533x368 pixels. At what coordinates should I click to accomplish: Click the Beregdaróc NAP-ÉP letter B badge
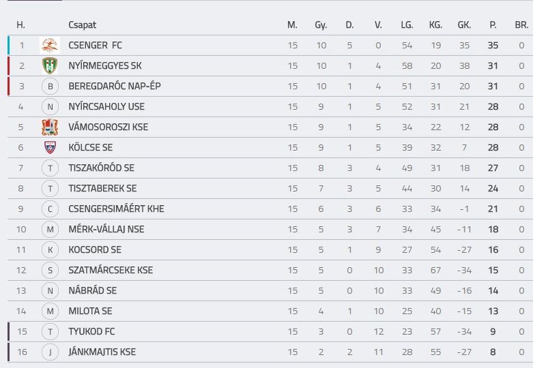(50, 87)
